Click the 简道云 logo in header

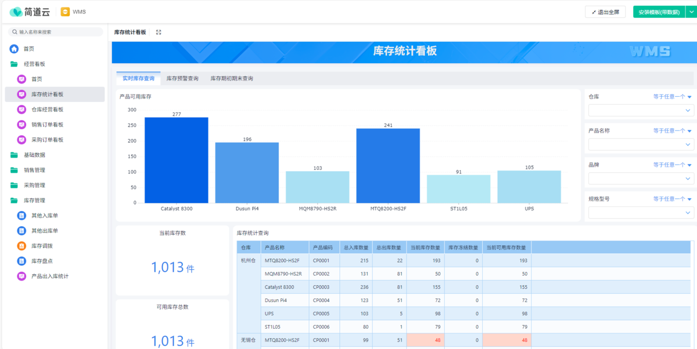tap(29, 12)
